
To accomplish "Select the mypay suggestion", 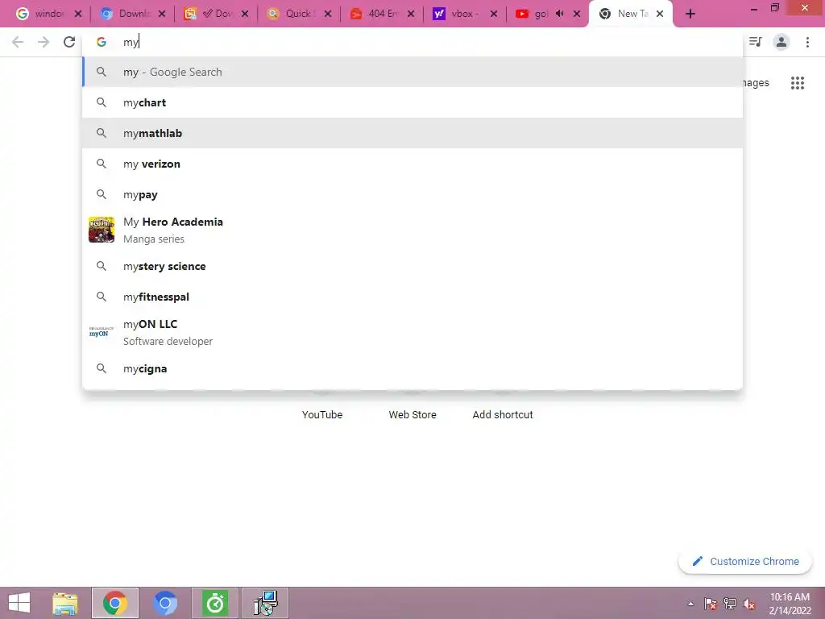I will point(412,194).
